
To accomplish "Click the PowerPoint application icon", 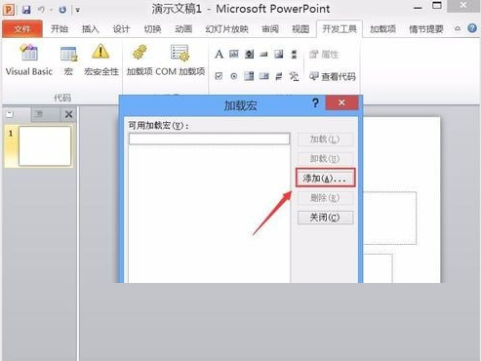I will coord(9,10).
